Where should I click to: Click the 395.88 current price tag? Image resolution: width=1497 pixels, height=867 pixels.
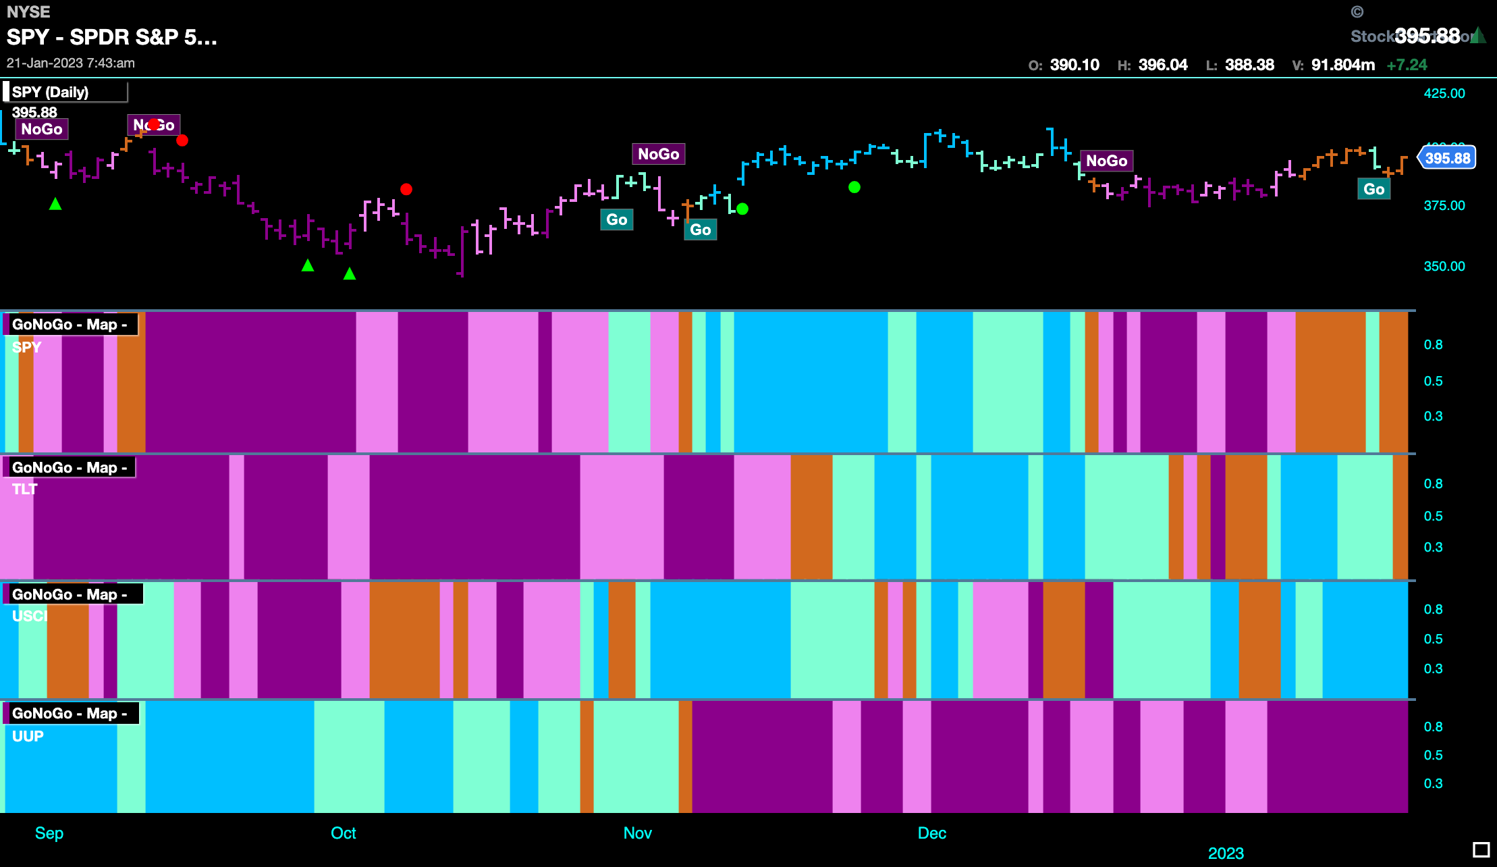[x=1447, y=158]
